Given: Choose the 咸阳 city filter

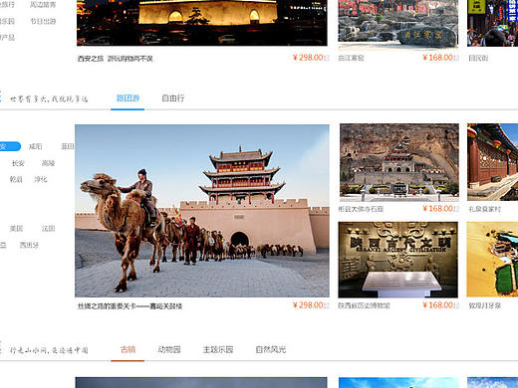Looking at the screenshot, I should [x=35, y=146].
